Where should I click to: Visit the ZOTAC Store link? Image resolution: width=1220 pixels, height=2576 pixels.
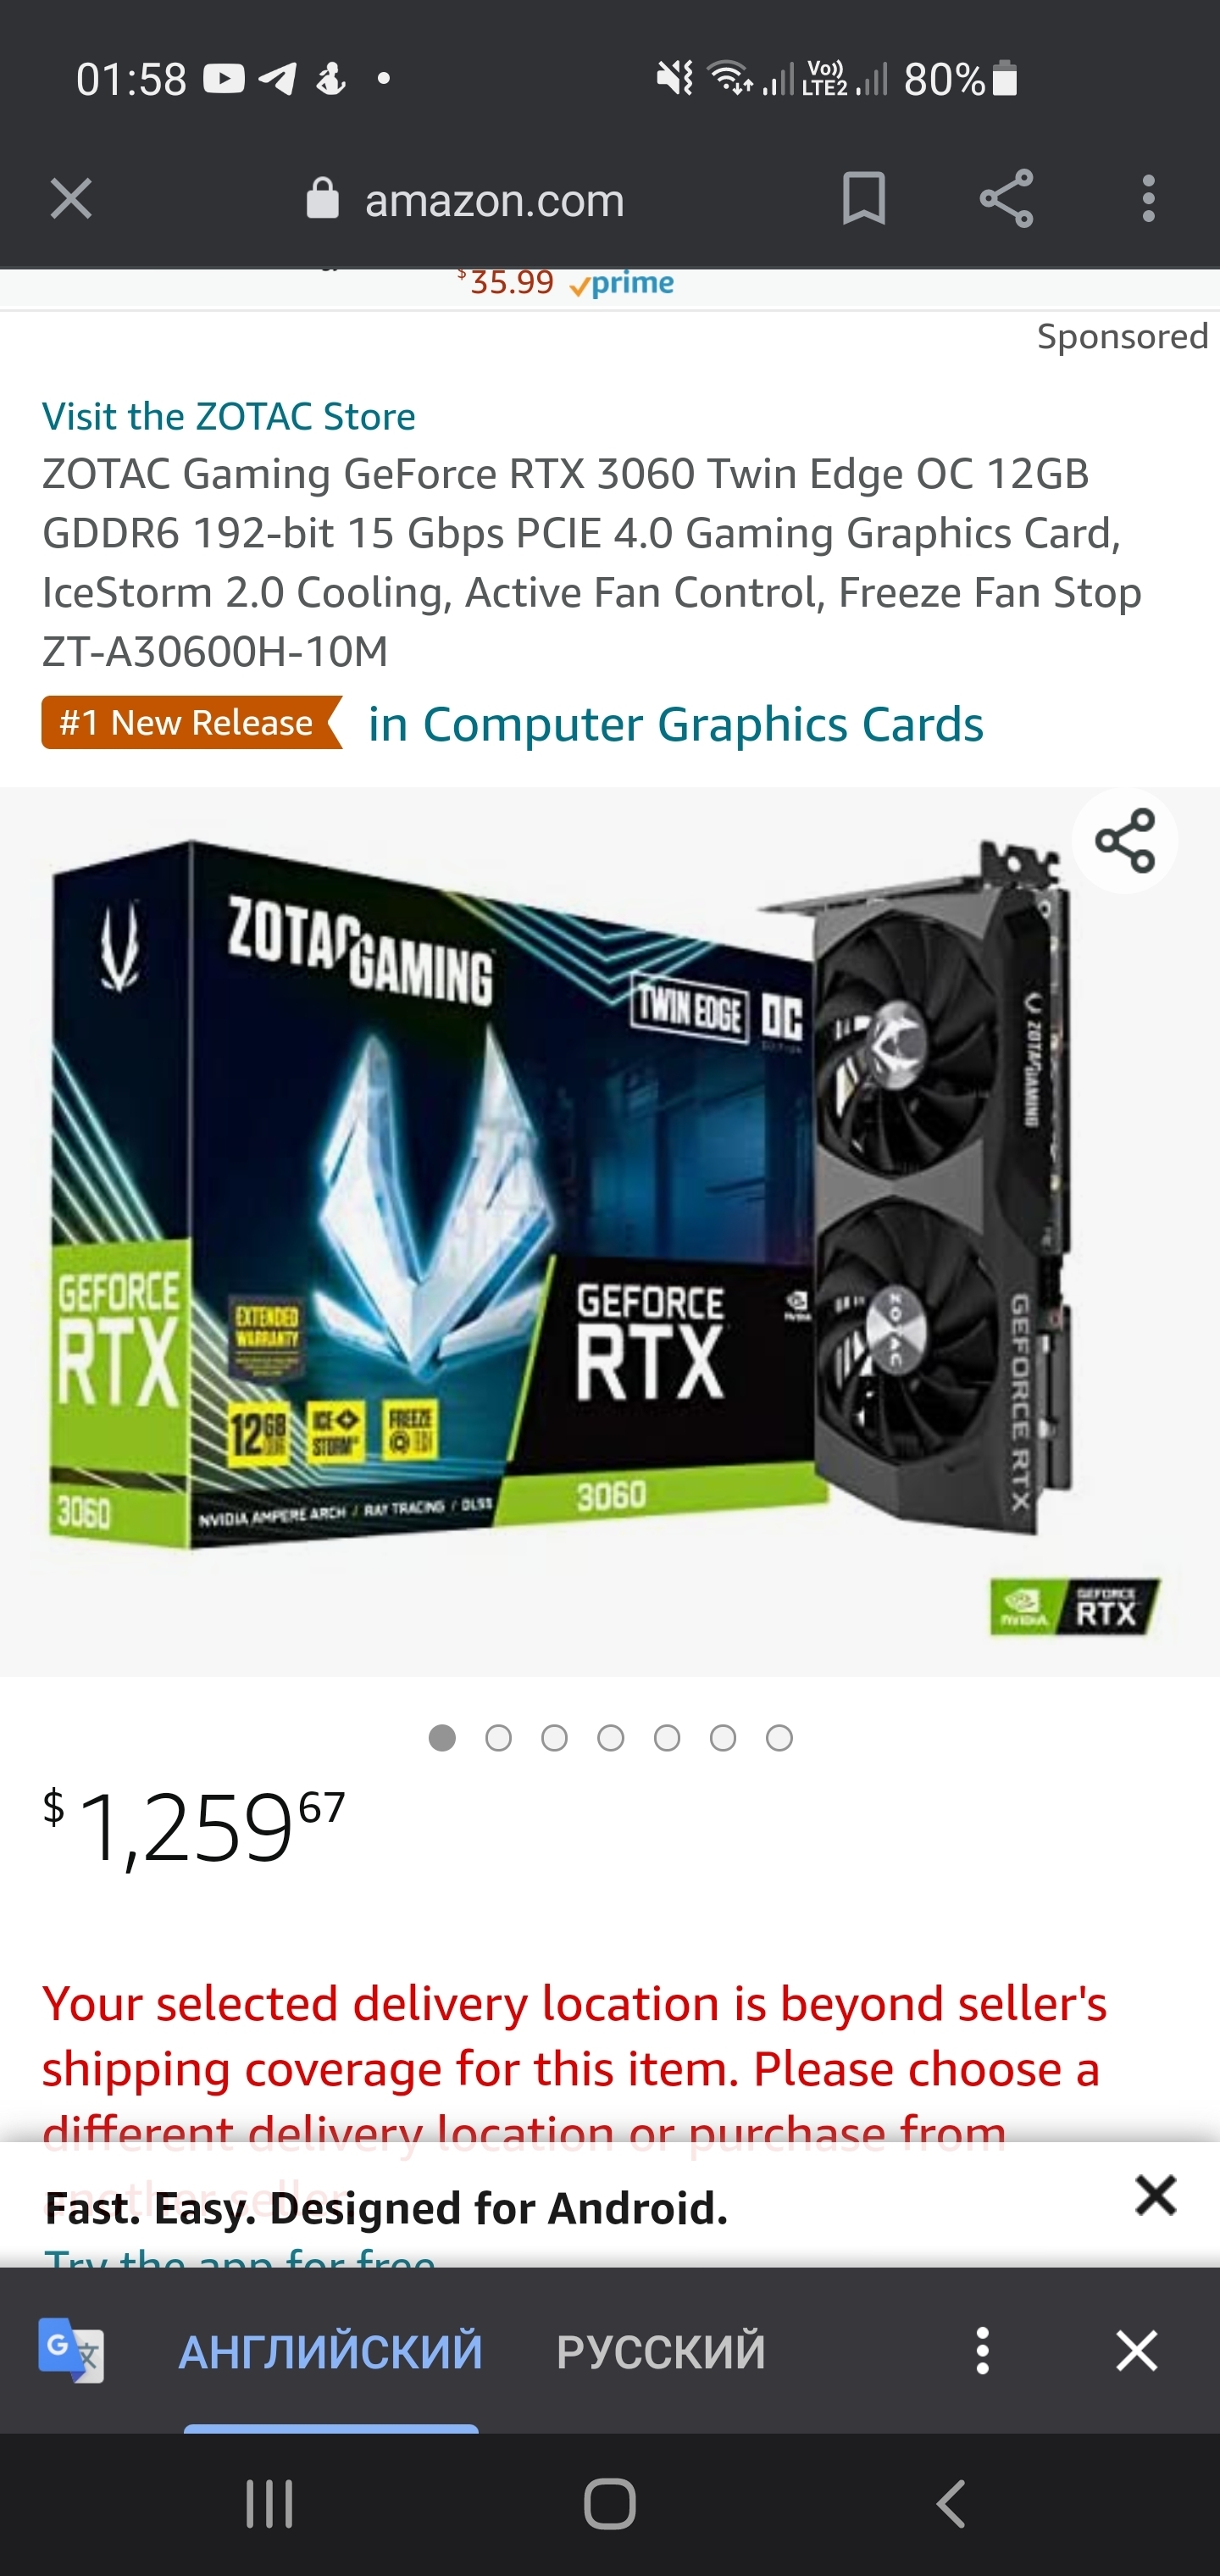pyautogui.click(x=229, y=416)
